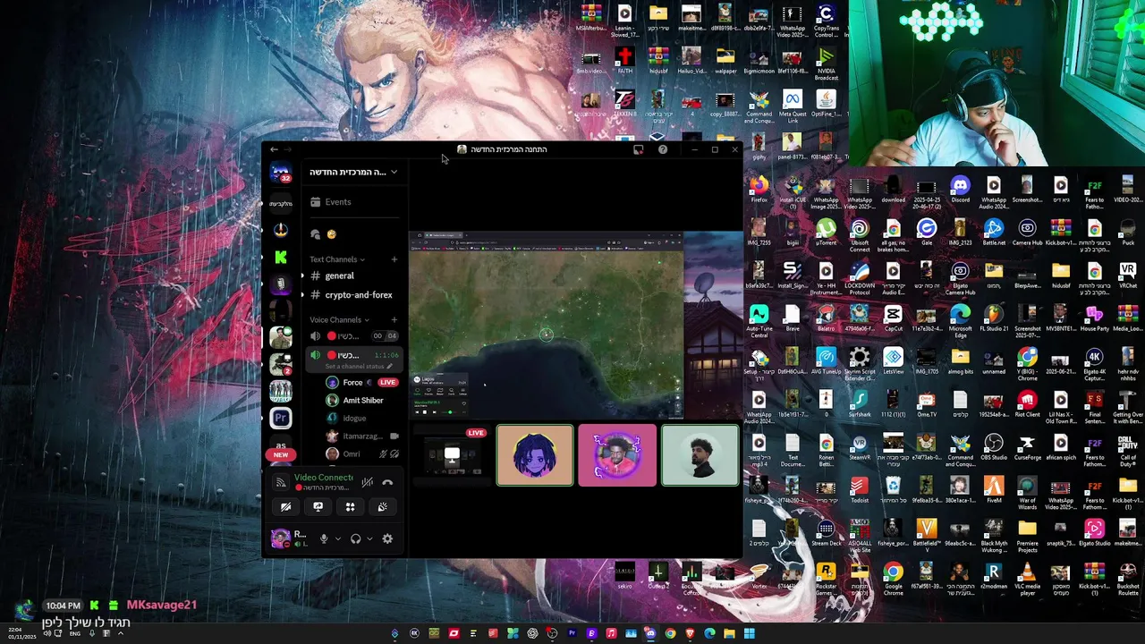Image resolution: width=1145 pixels, height=644 pixels.
Task: Toggle noise suppression in voice panel
Action: tap(367, 482)
